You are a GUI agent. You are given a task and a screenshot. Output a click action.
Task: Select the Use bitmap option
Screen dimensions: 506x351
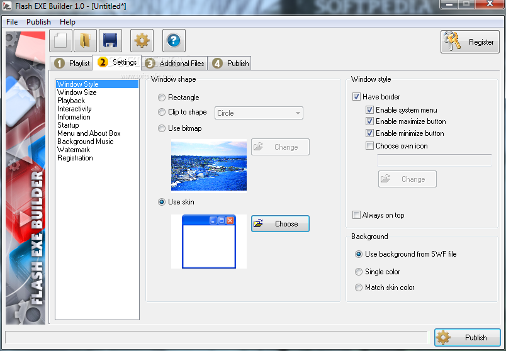click(x=180, y=128)
